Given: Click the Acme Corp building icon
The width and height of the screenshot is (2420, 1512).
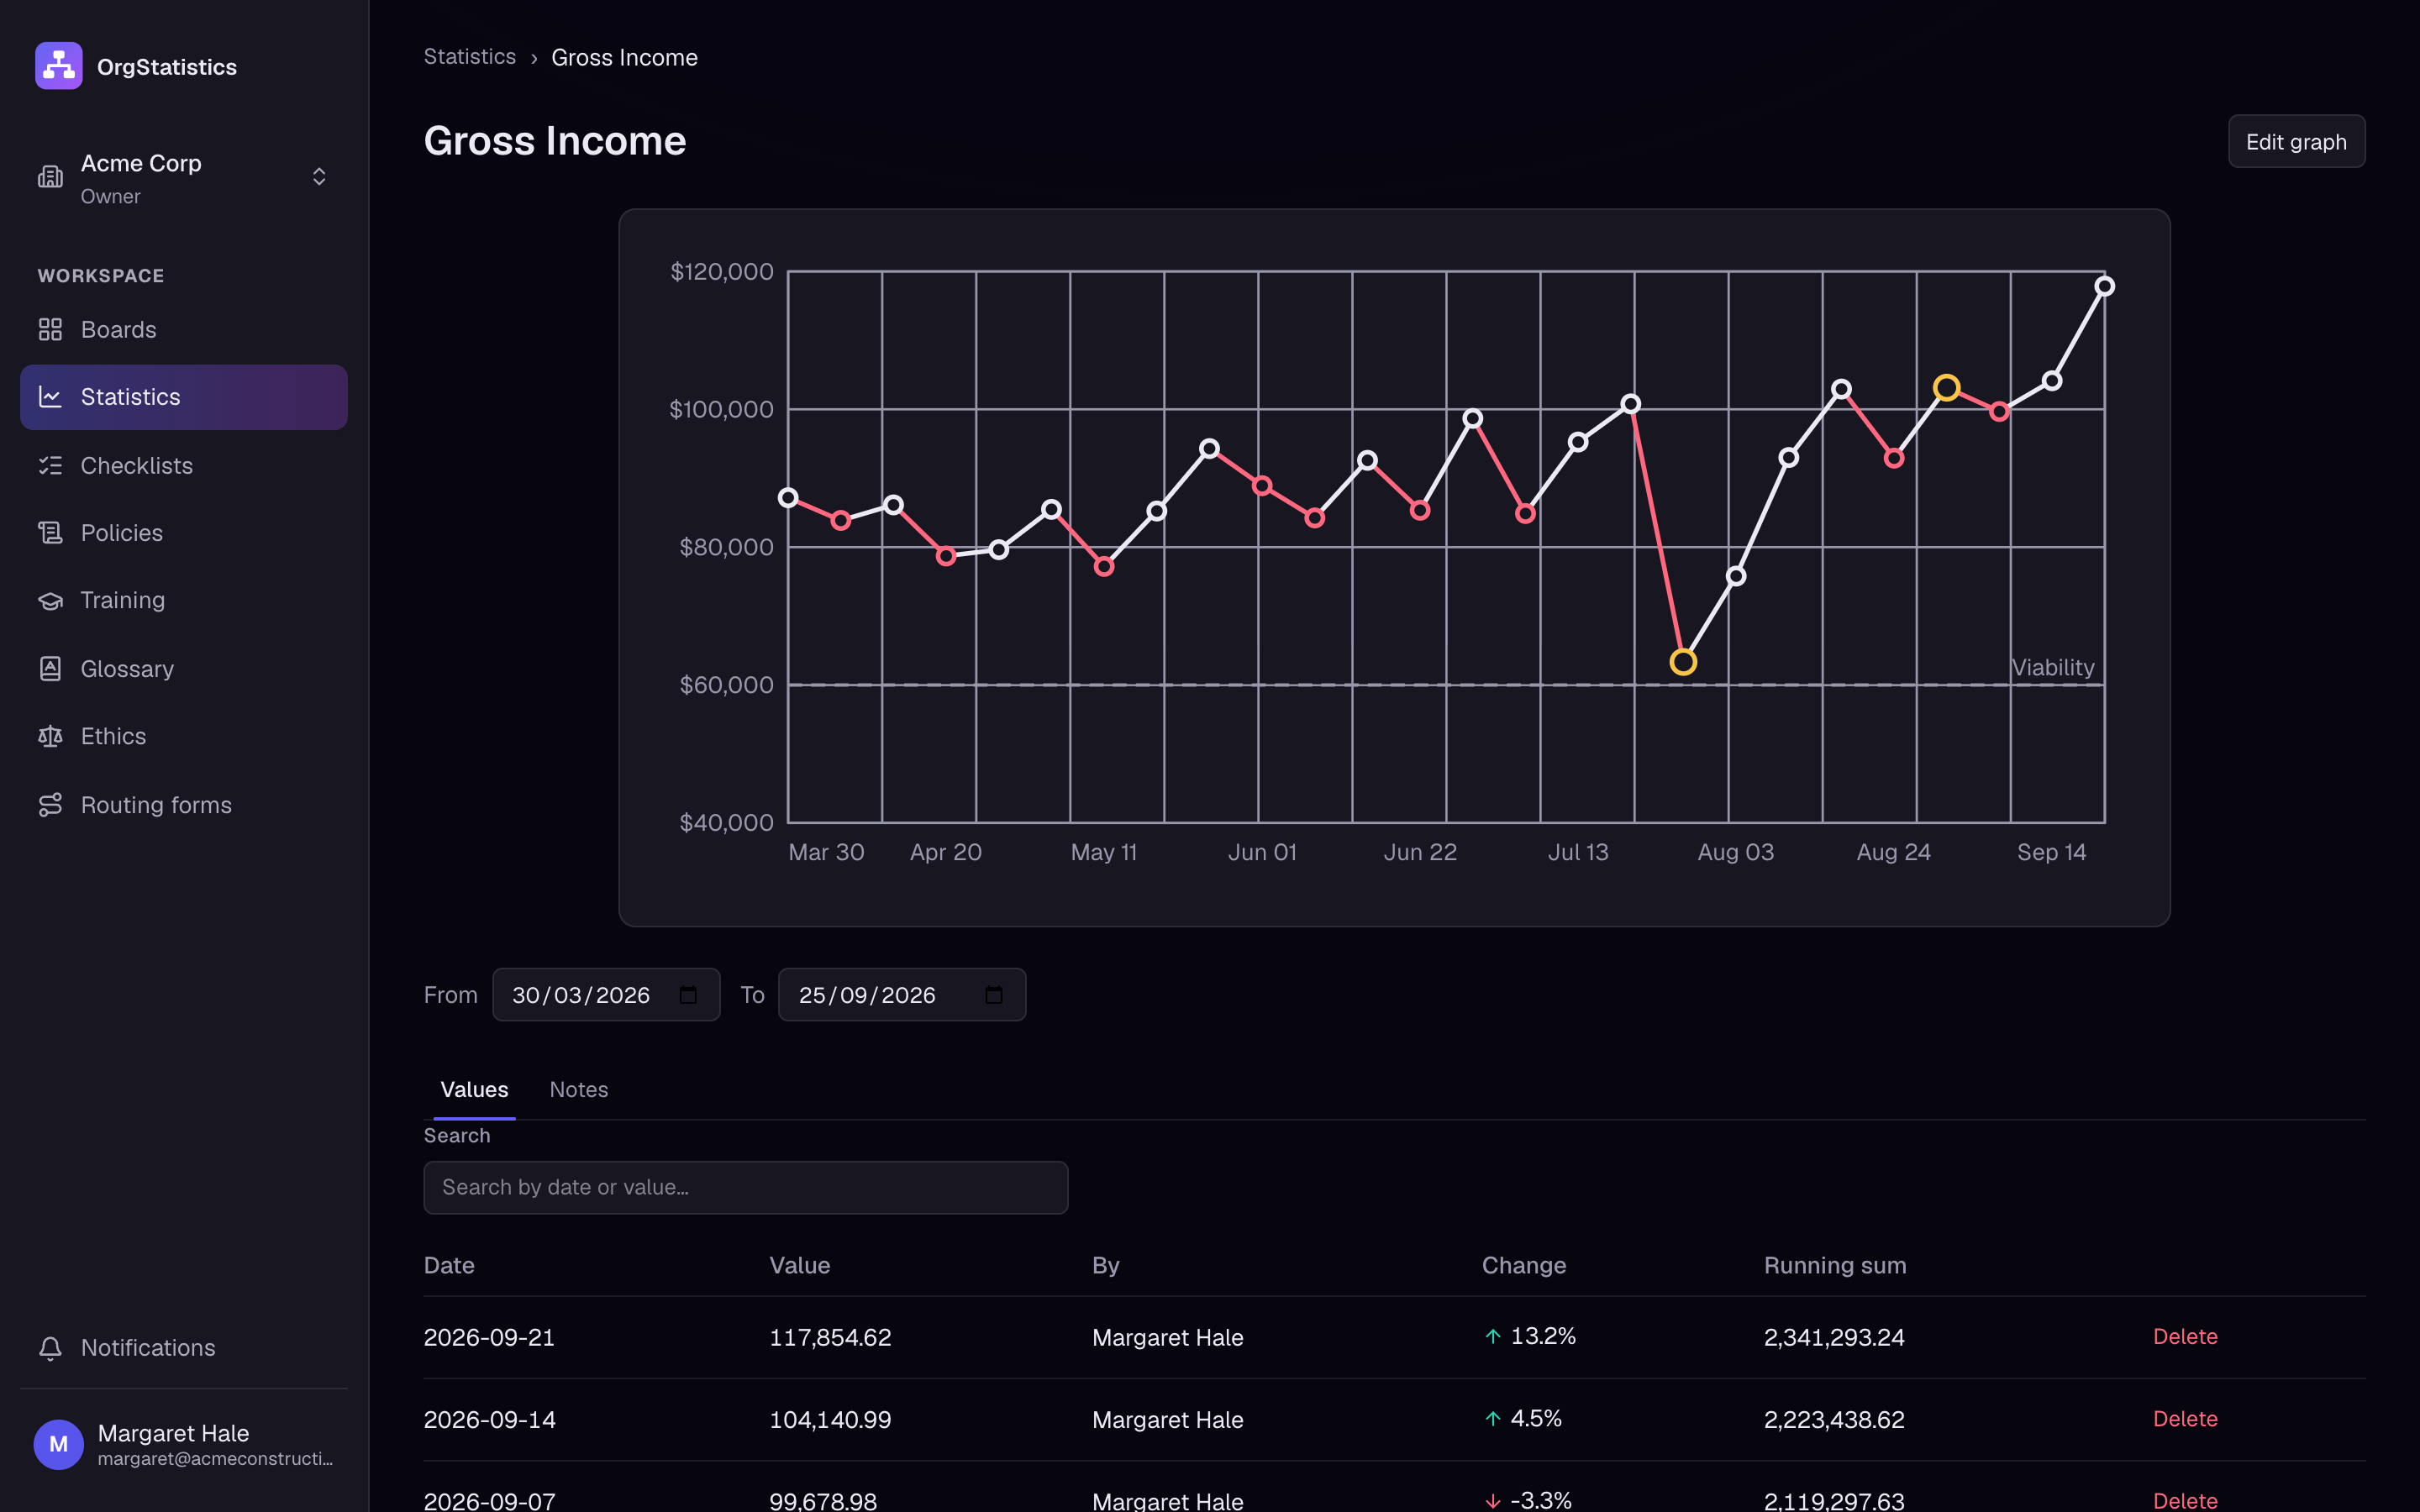Looking at the screenshot, I should pos(50,177).
